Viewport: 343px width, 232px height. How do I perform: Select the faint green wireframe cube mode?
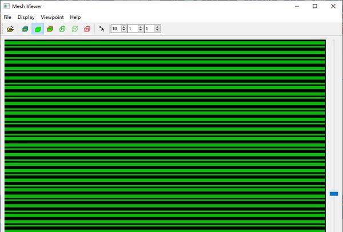(x=75, y=29)
